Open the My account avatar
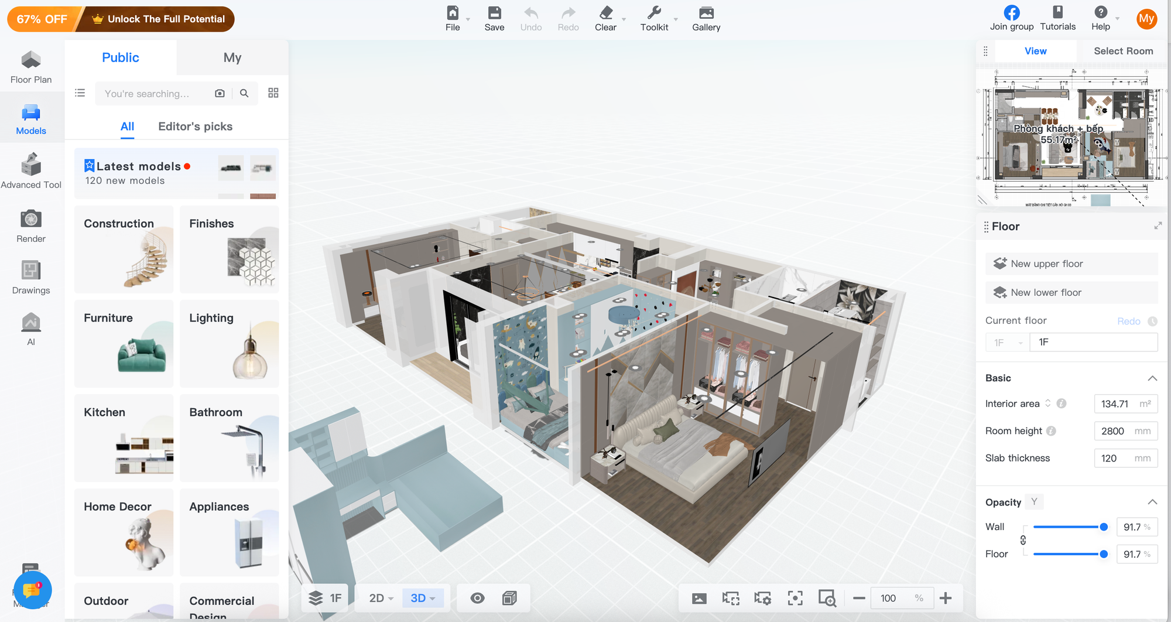The width and height of the screenshot is (1171, 622). pos(1146,19)
